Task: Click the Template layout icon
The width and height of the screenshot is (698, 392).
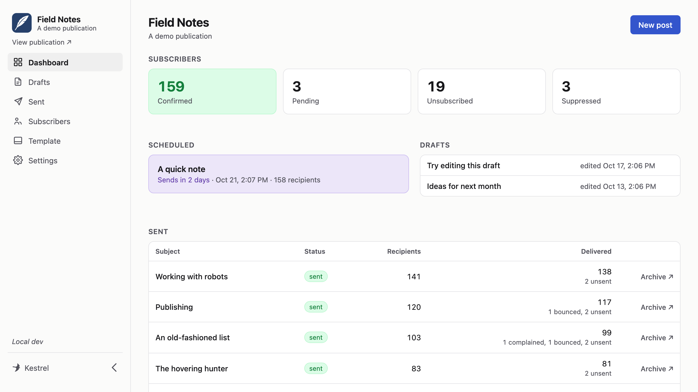Action: [x=18, y=141]
